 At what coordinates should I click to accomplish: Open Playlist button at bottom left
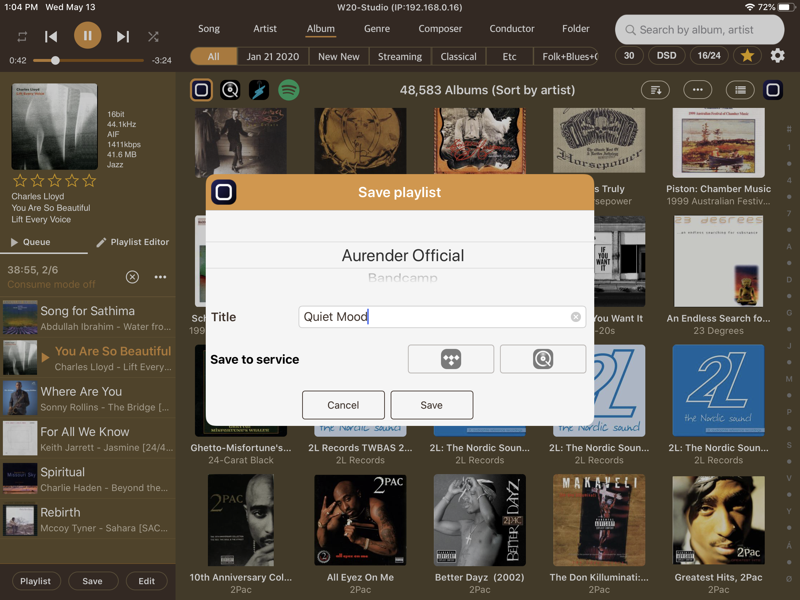36,581
